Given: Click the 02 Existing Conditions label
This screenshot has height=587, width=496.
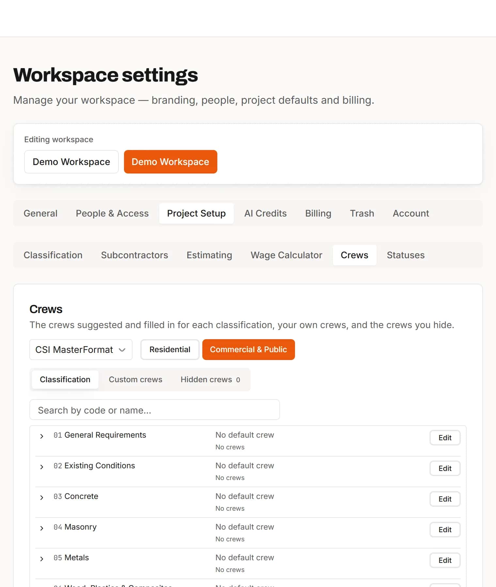Looking at the screenshot, I should [94, 466].
